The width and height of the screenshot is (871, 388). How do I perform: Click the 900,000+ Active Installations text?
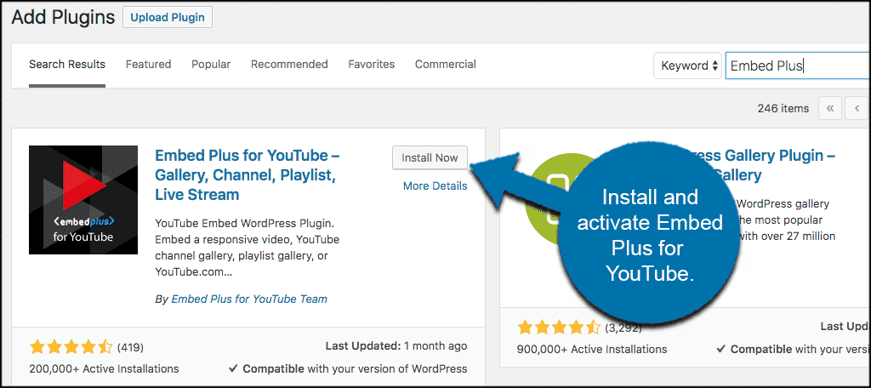pyautogui.click(x=592, y=350)
